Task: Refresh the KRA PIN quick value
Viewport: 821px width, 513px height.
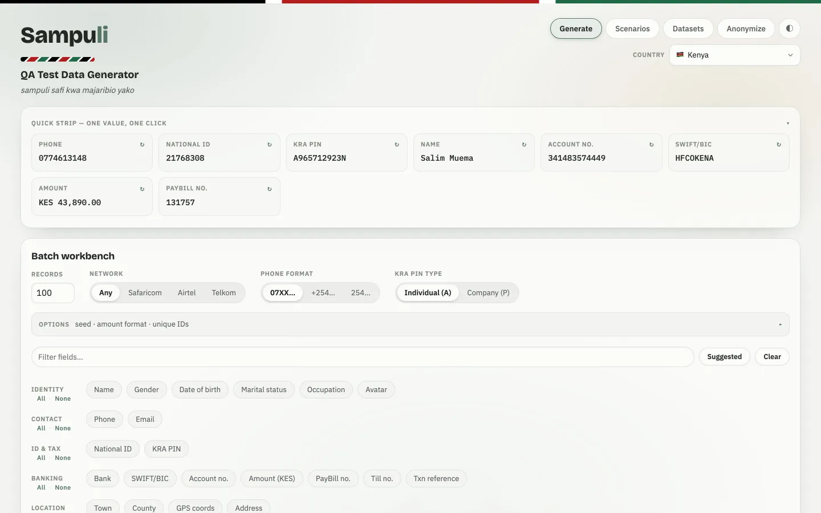Action: pos(397,145)
